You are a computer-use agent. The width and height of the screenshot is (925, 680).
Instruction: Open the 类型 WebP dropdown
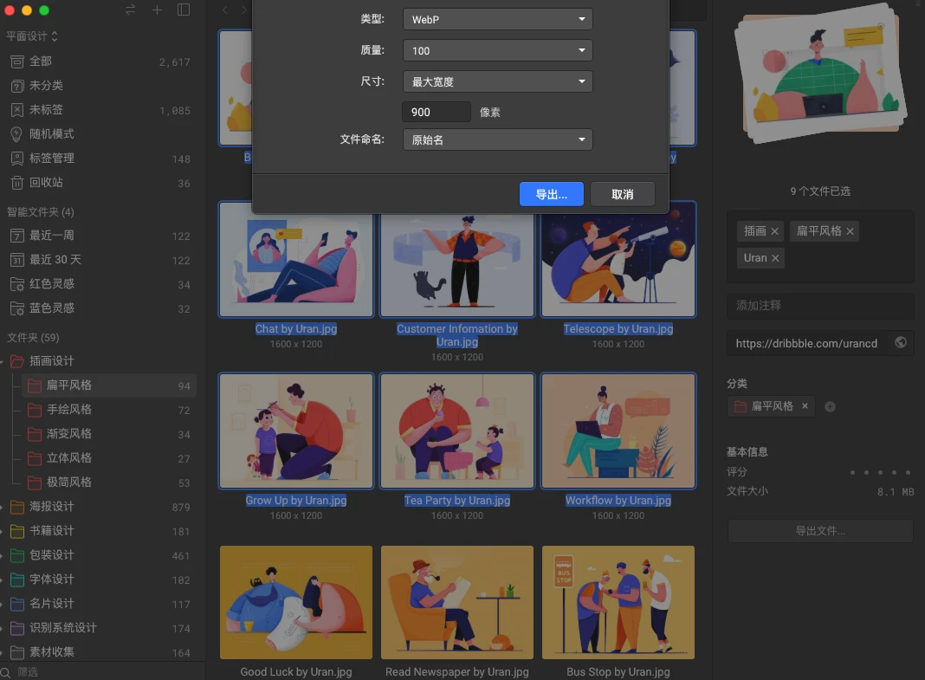[497, 19]
